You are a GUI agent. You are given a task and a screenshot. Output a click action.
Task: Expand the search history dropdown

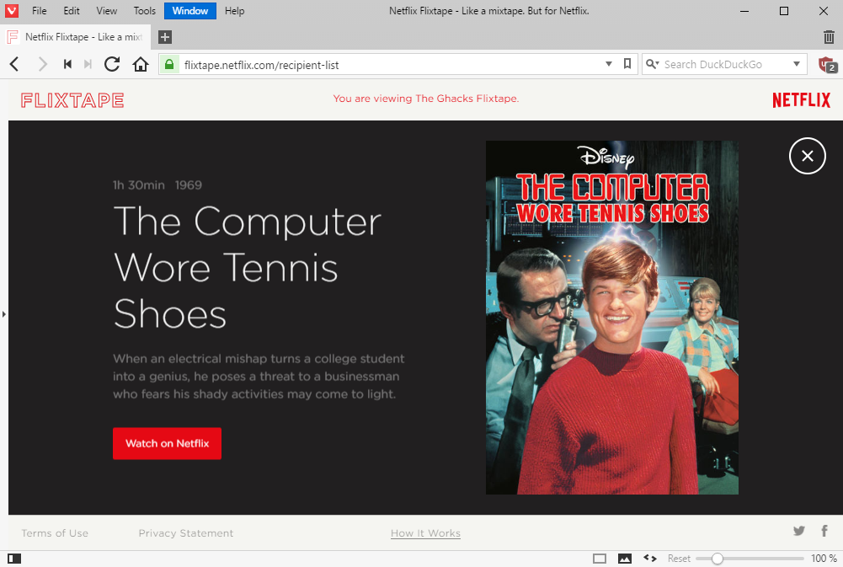click(797, 64)
